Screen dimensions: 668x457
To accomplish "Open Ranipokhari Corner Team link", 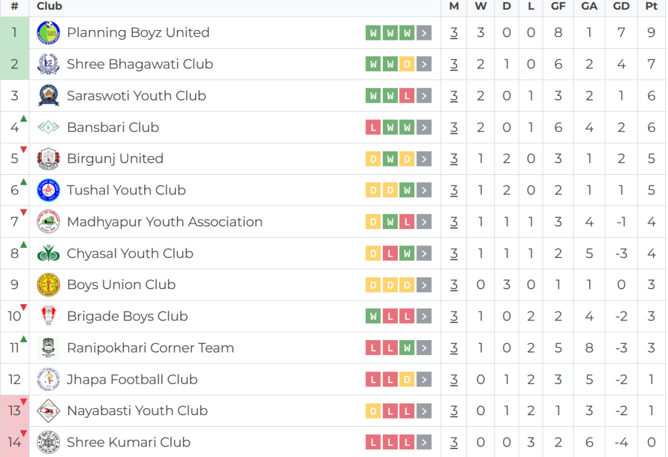I will 150,348.
